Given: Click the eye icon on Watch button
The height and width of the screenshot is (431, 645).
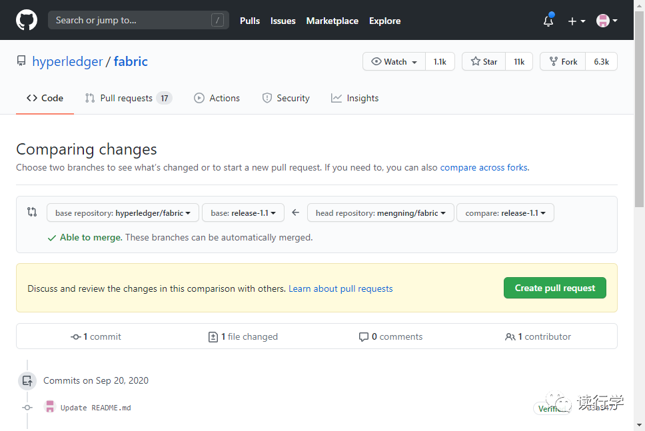Looking at the screenshot, I should [376, 61].
